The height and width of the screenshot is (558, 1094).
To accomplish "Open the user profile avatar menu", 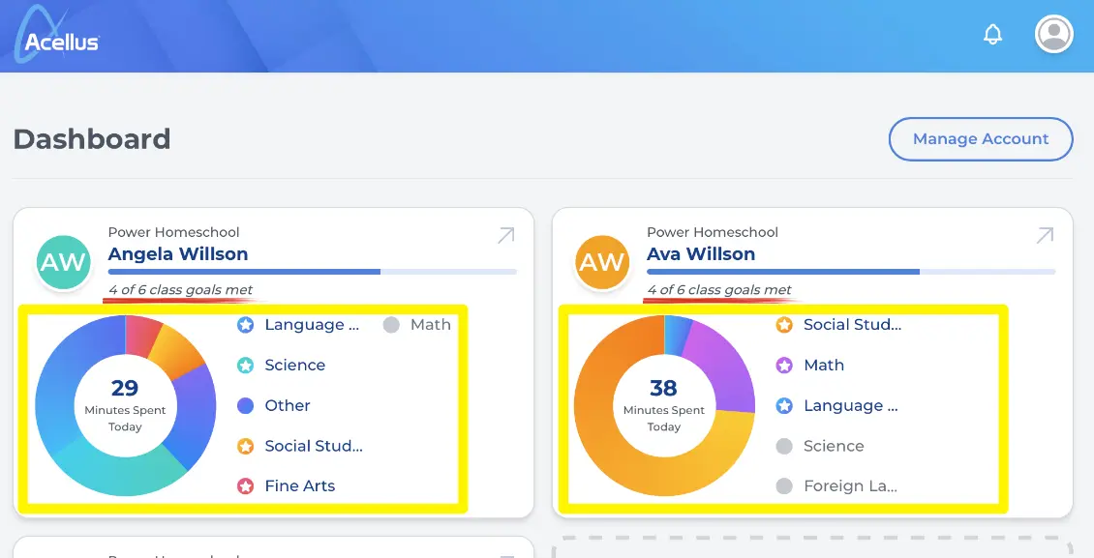I will (1053, 34).
